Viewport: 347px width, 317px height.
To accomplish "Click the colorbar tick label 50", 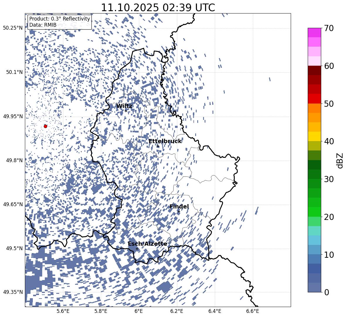I will coord(329,104).
